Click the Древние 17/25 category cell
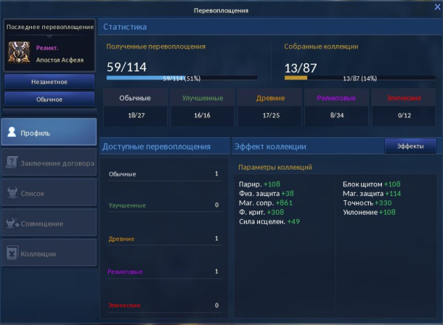The width and height of the screenshot is (443, 325). 268,106
